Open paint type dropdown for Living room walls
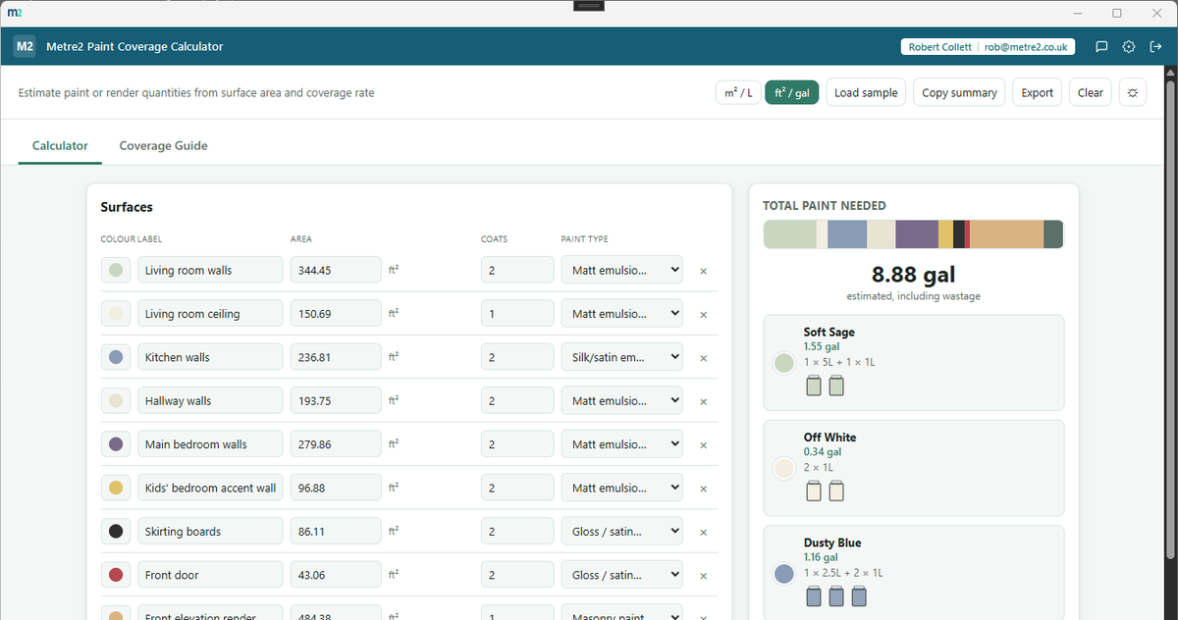 coord(621,270)
